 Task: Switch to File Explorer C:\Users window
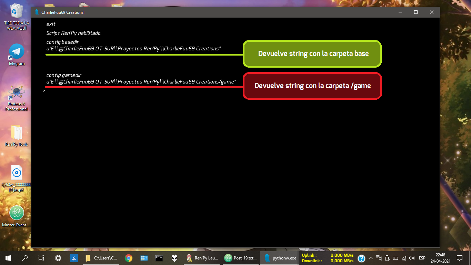click(x=101, y=258)
